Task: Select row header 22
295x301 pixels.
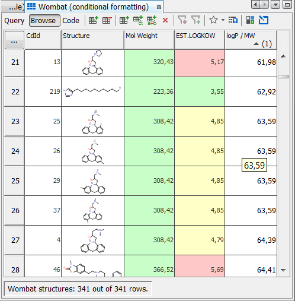Action: click(14, 92)
